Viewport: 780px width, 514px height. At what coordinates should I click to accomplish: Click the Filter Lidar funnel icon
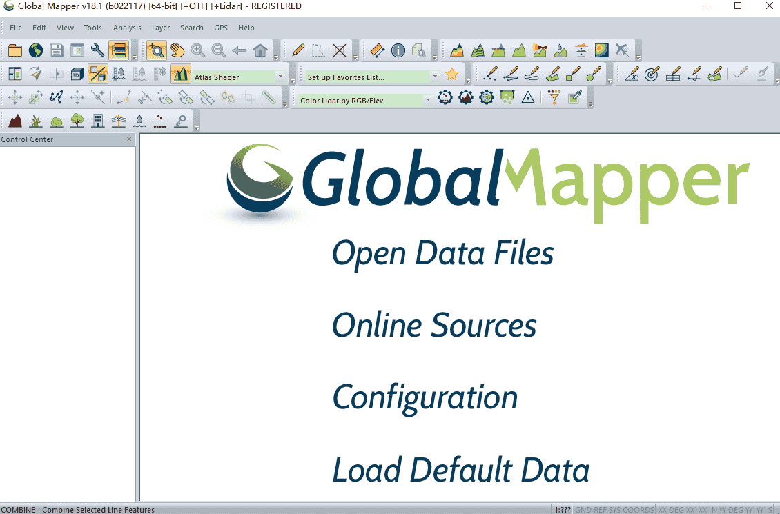(554, 98)
